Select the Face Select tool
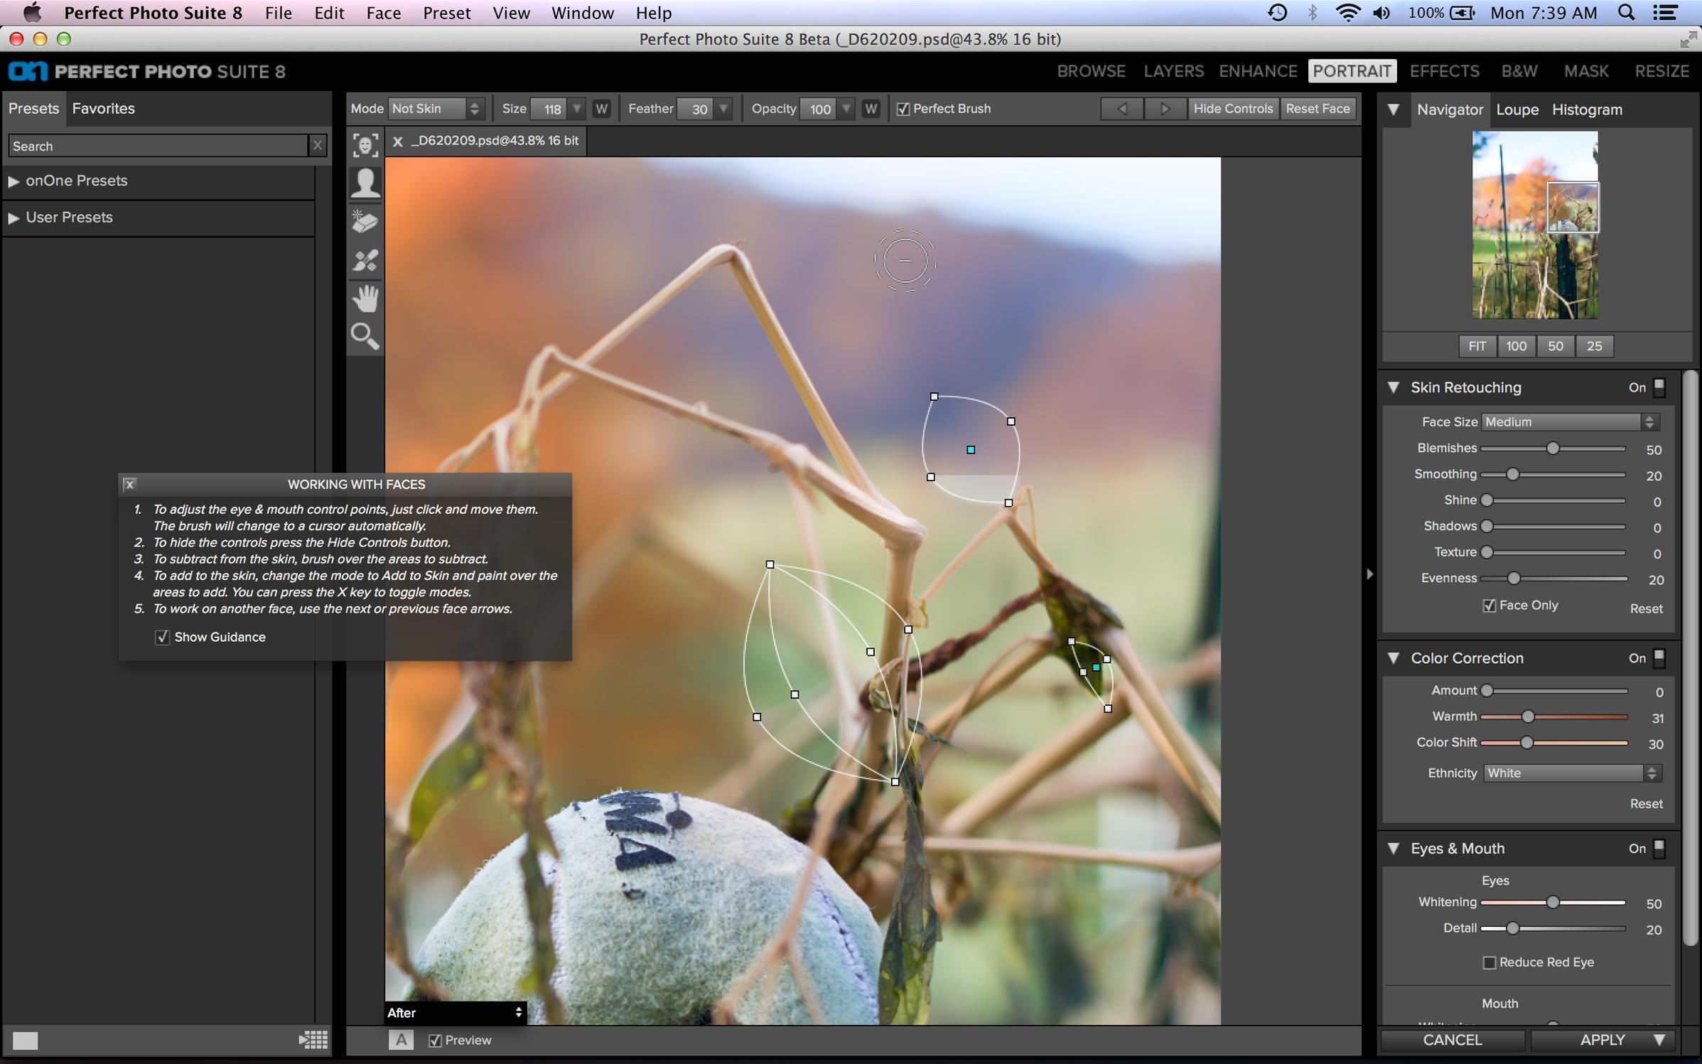 365,145
